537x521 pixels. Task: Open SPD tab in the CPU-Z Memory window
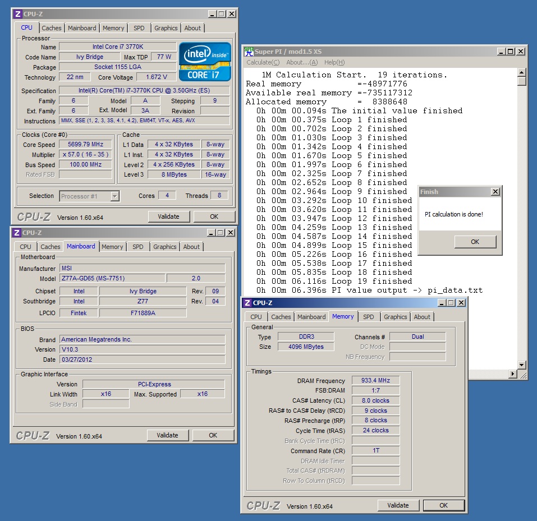coord(368,317)
